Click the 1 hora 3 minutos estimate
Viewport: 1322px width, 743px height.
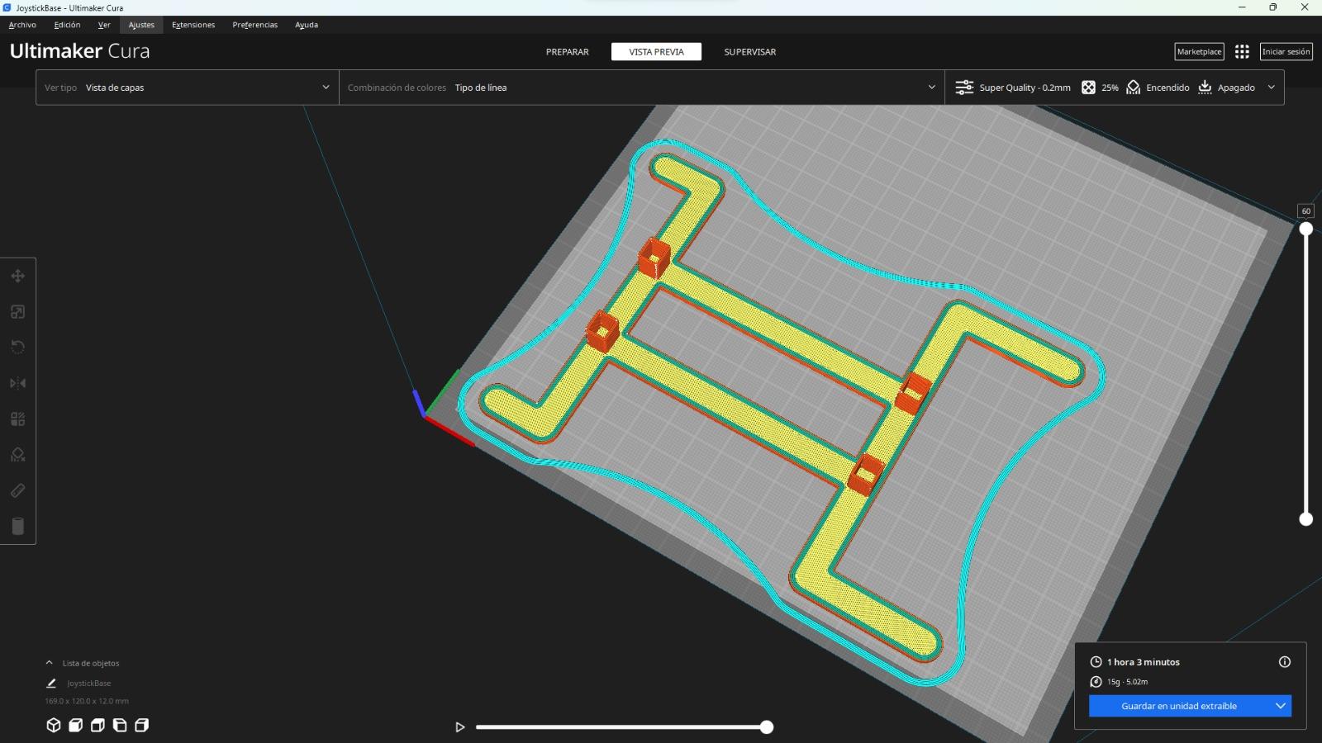[x=1144, y=662]
